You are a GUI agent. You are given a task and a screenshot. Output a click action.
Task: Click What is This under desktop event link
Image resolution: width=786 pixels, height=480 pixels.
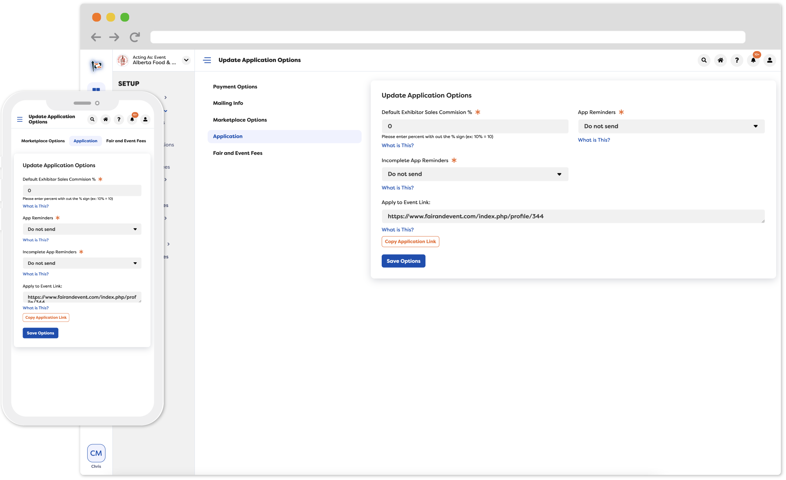397,229
